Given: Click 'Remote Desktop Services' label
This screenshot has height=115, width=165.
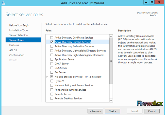Looking at the screenshot, I should (69, 98).
